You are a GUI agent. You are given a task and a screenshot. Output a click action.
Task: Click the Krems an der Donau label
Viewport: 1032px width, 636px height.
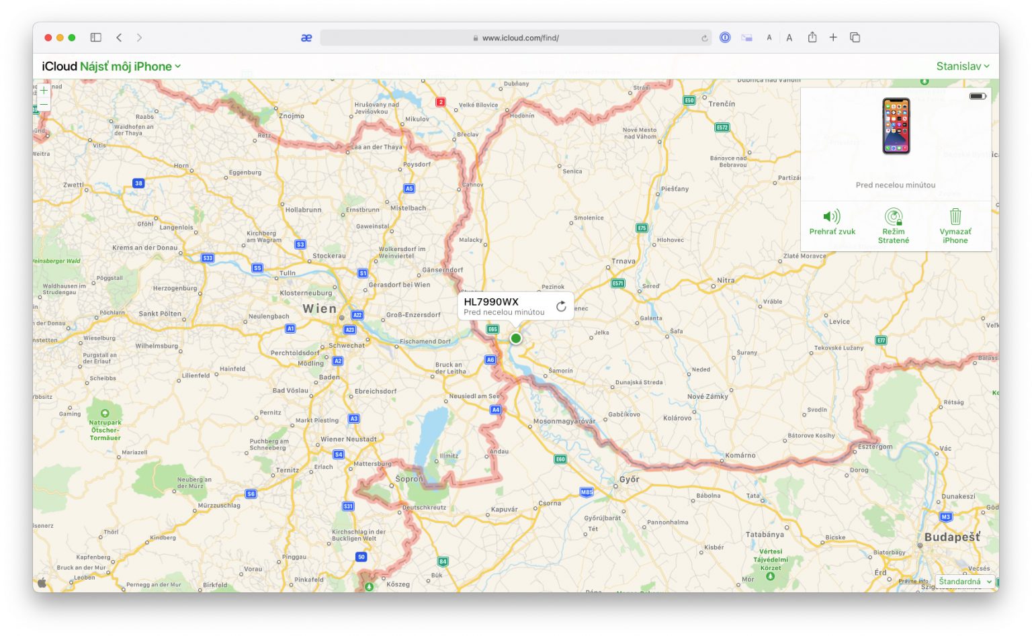(145, 248)
